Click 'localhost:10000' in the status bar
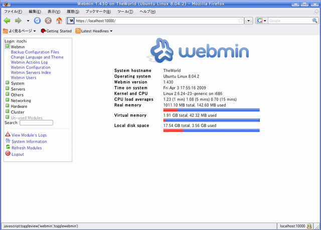The image size is (321, 230). click(292, 226)
